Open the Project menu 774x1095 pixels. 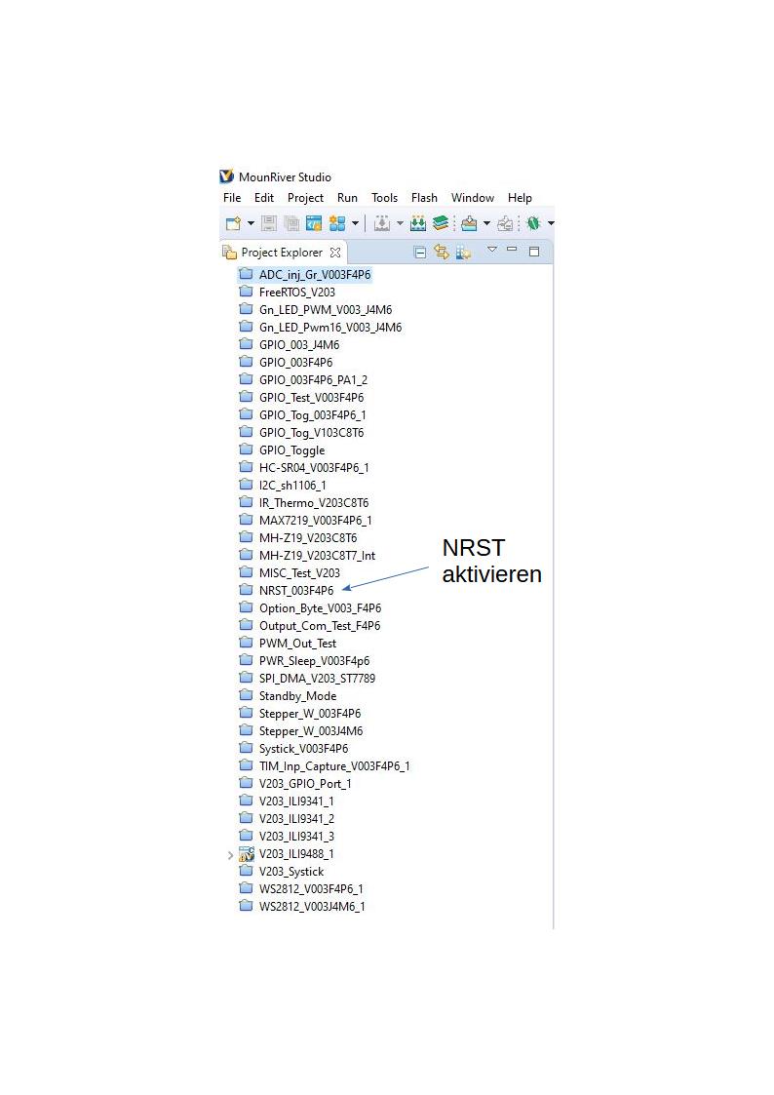click(x=306, y=198)
